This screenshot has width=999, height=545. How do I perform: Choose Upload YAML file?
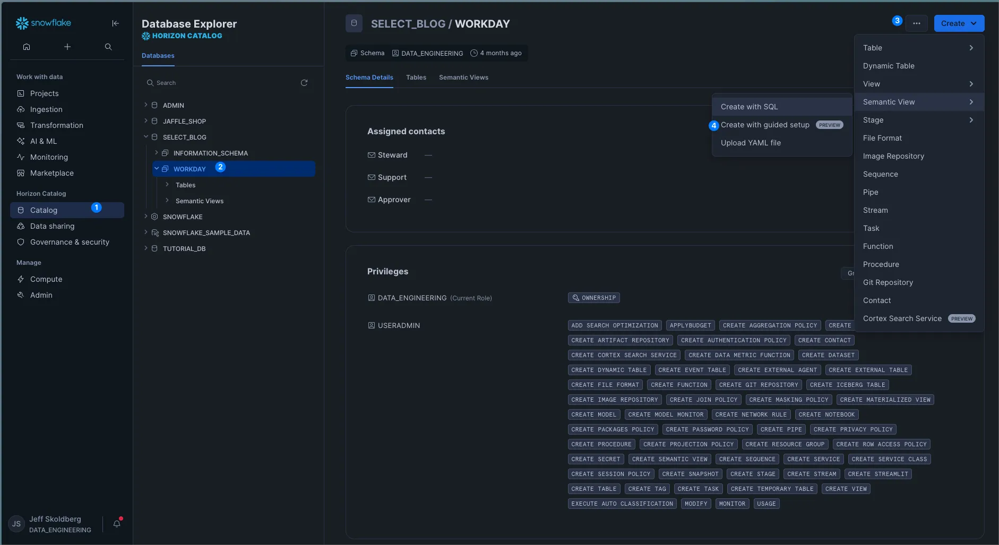pyautogui.click(x=782, y=143)
